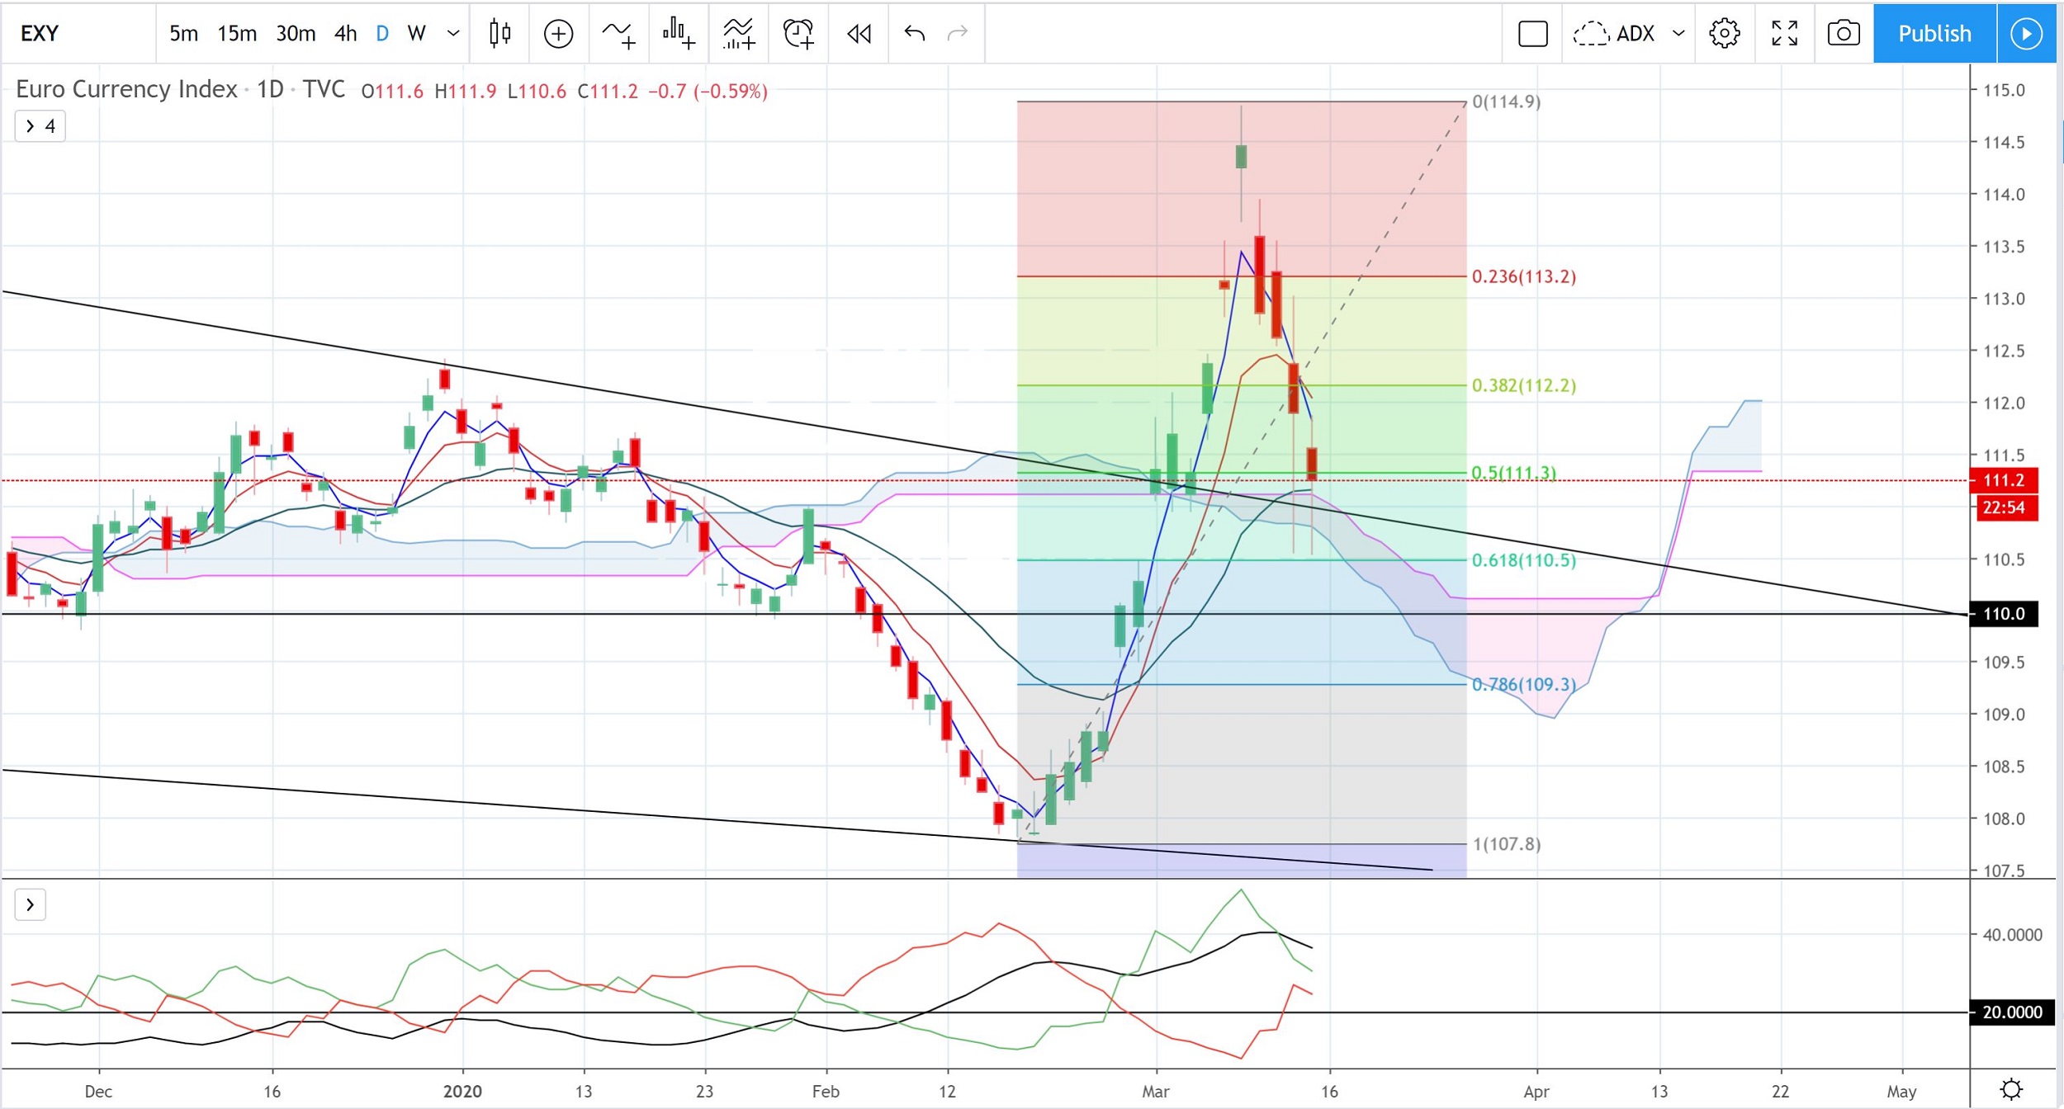Select the 0.236(113.2) Fibonacci level label
The image size is (2064, 1109).
1524,276
